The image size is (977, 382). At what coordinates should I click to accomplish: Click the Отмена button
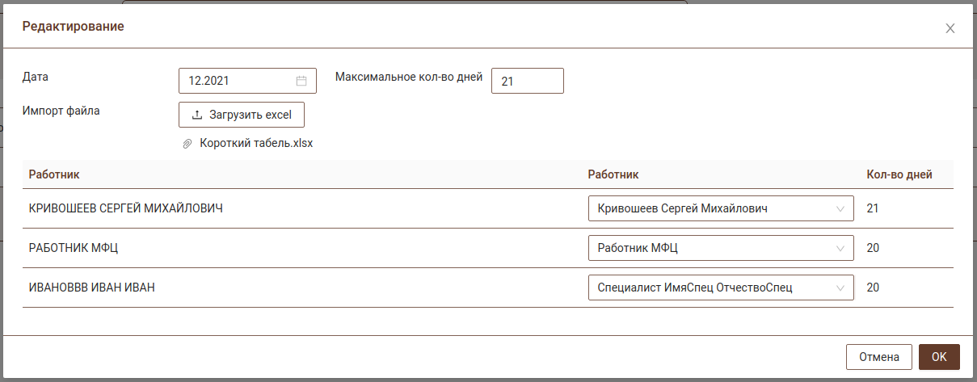(878, 357)
